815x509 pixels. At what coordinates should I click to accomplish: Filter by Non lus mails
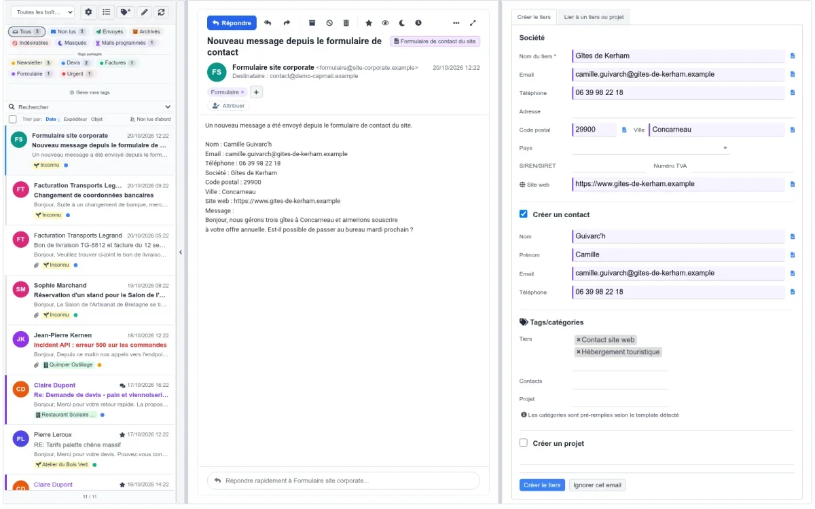(67, 31)
